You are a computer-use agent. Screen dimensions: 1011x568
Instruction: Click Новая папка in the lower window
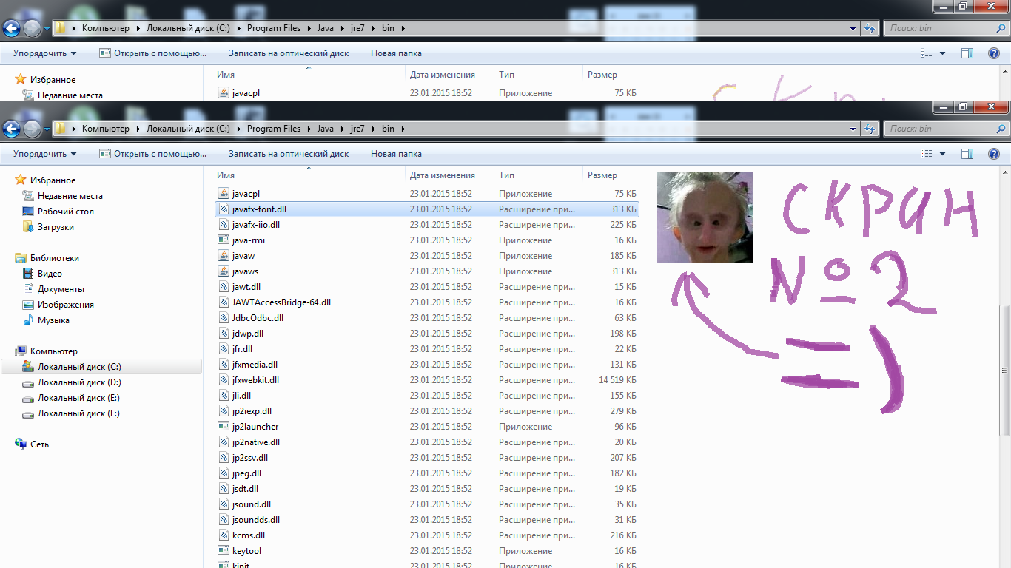(396, 154)
